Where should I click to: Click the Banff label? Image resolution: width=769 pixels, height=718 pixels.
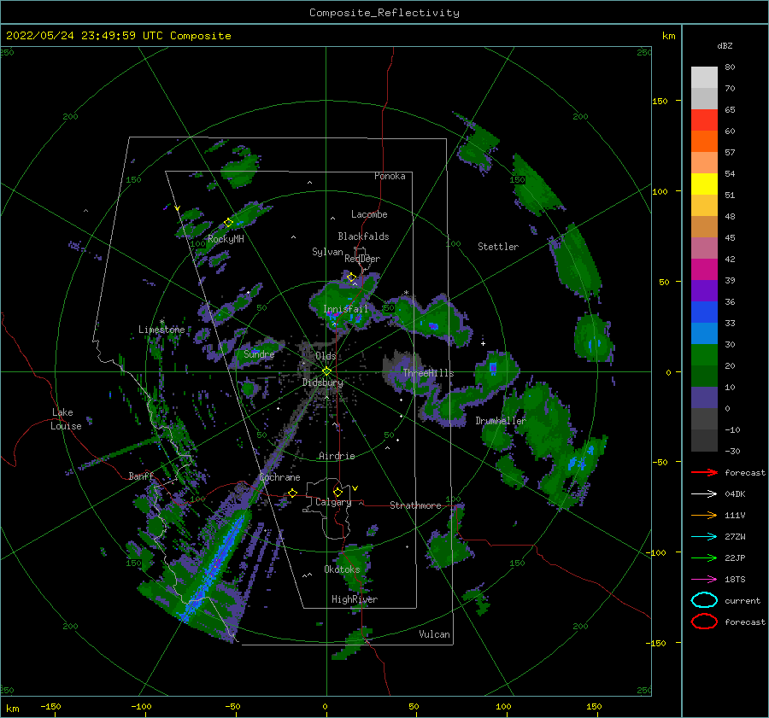coord(141,476)
